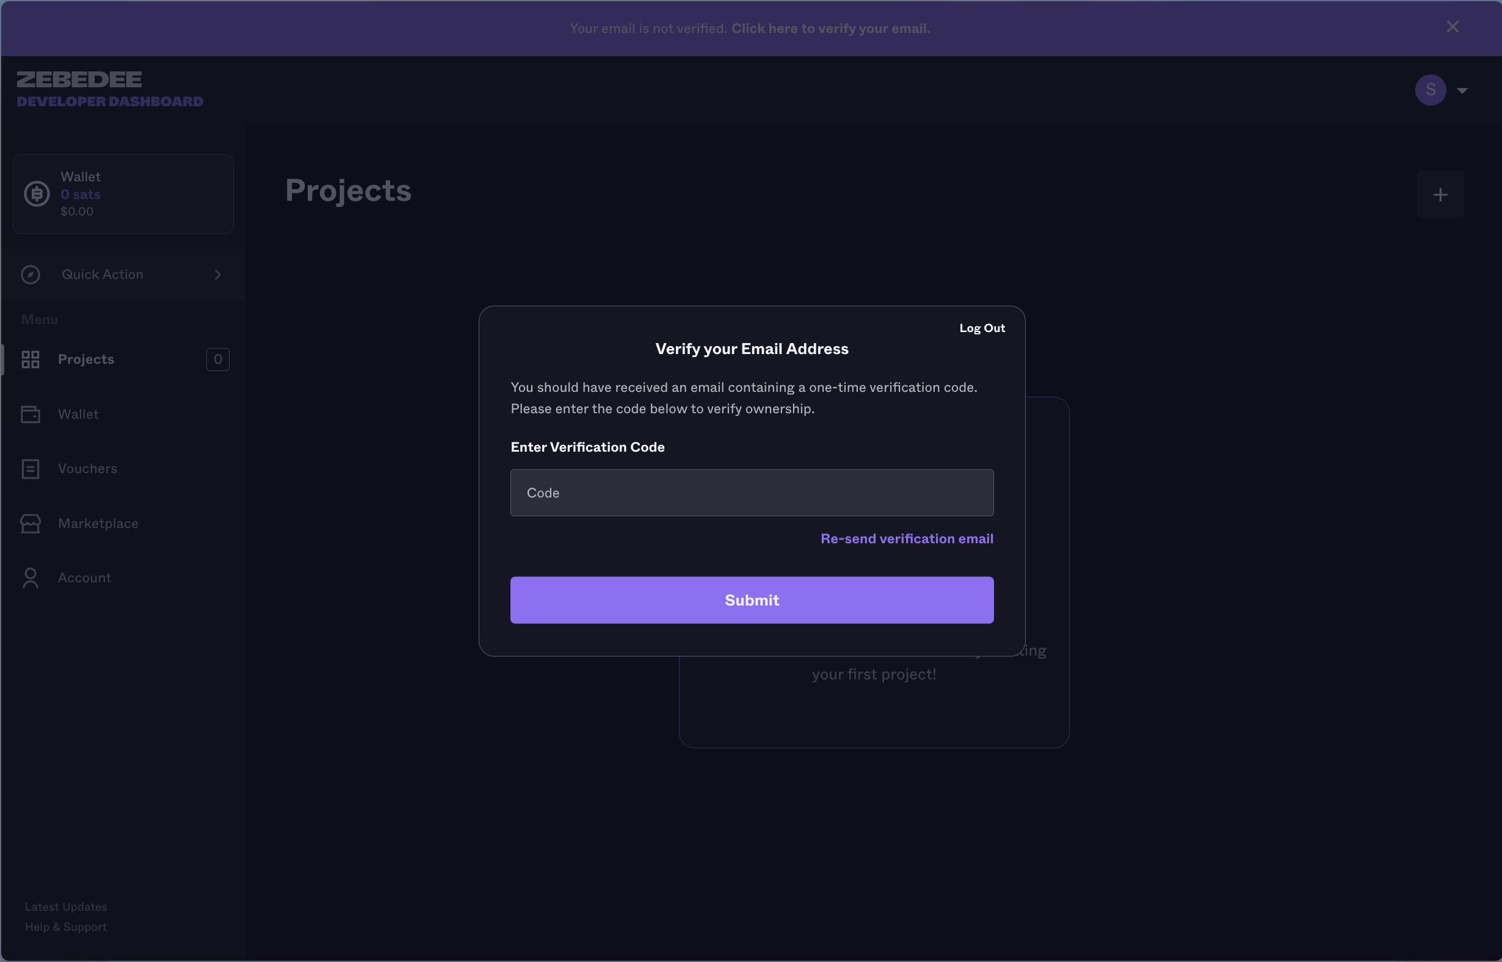Click the Vouchers icon in sidebar
The height and width of the screenshot is (962, 1502).
tap(31, 468)
